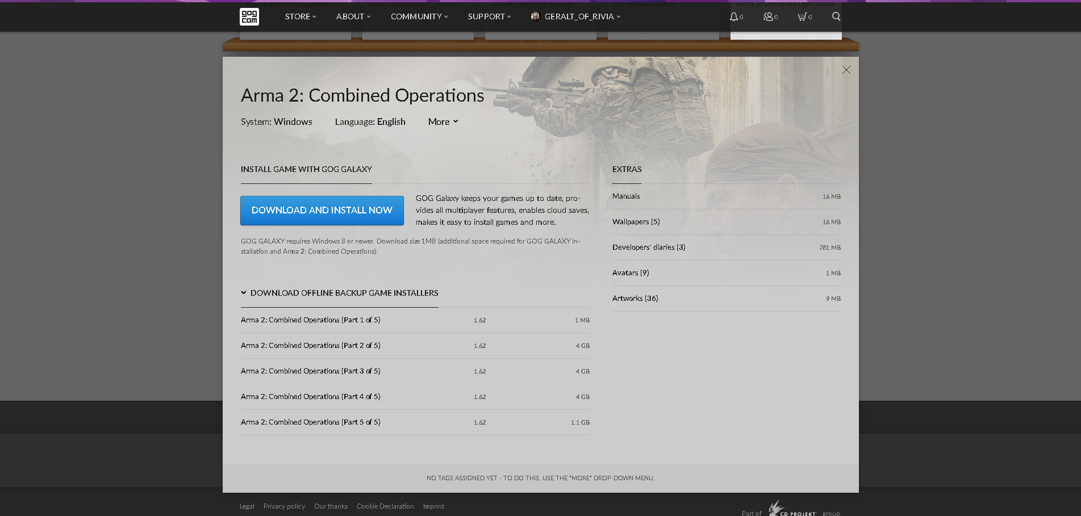Click the search magnifier icon
The height and width of the screenshot is (516, 1081).
tap(836, 16)
